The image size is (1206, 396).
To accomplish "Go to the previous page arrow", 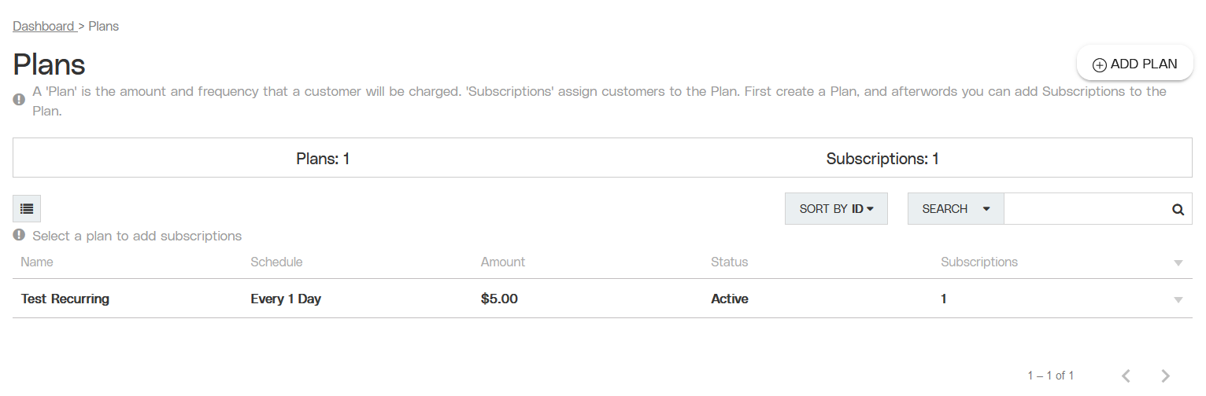I will [x=1126, y=376].
